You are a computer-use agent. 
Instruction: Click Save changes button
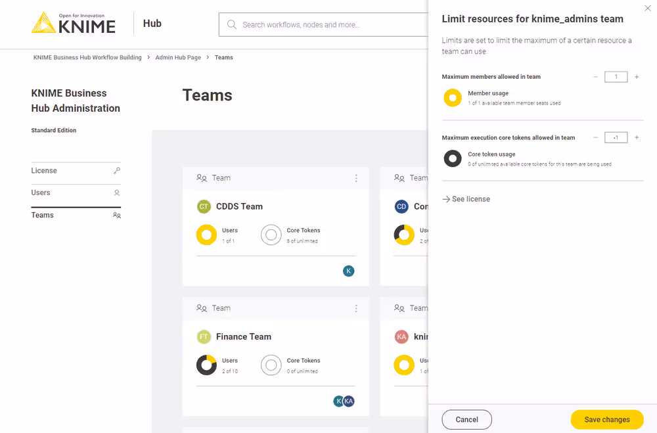coord(606,419)
